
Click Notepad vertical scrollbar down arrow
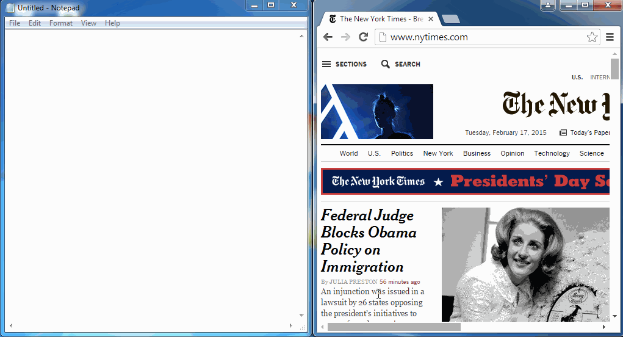click(301, 316)
